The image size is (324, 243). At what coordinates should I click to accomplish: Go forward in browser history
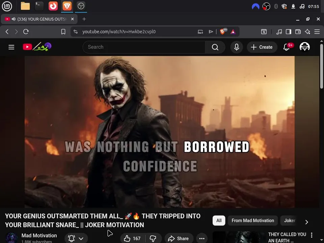pyautogui.click(x=16, y=32)
